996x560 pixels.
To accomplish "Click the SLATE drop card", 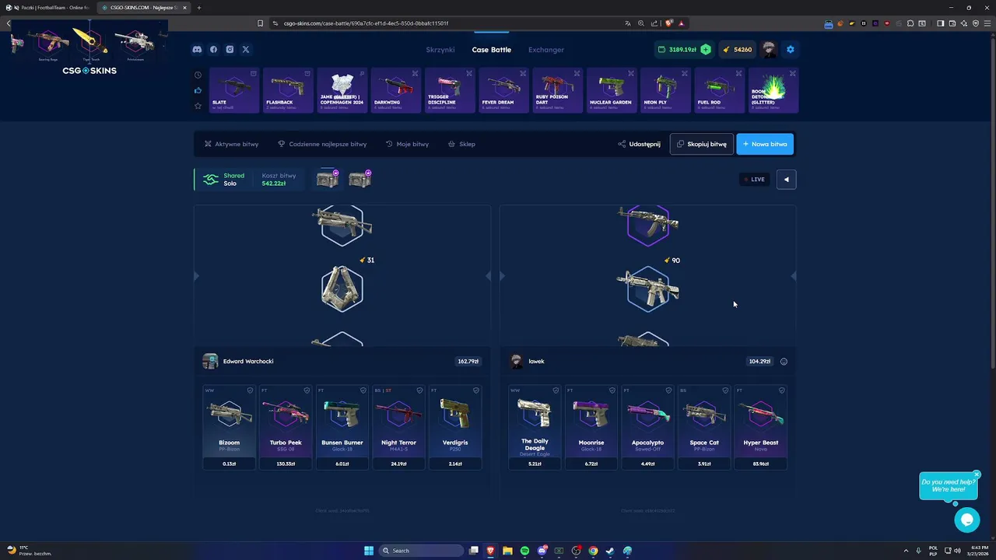I will coord(234,90).
